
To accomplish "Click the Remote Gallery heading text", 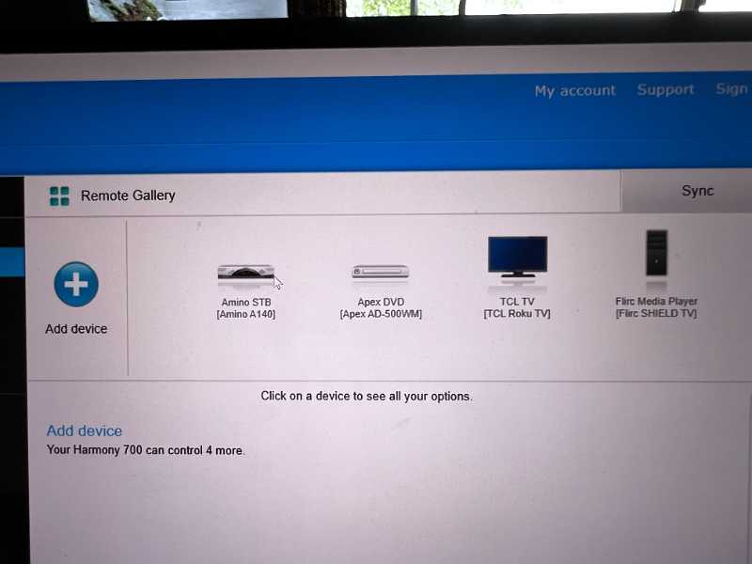I will tap(128, 196).
